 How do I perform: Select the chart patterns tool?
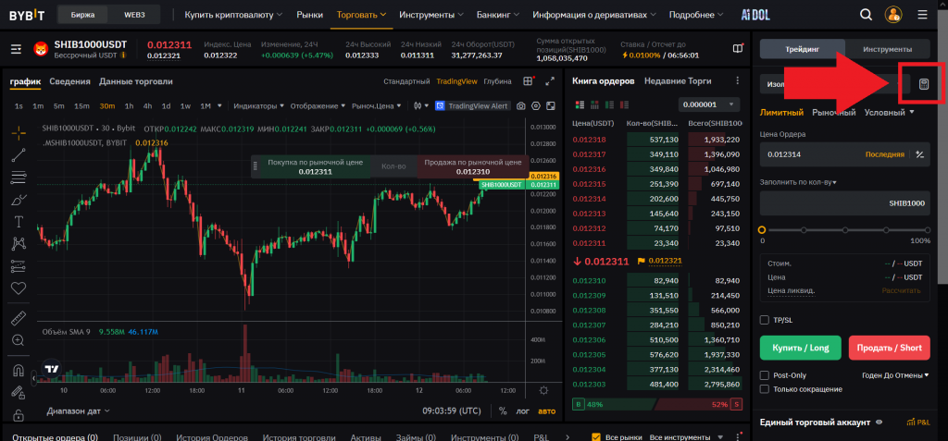tap(19, 243)
